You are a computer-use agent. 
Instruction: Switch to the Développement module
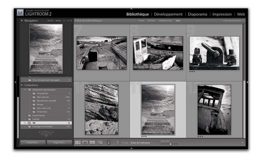point(168,14)
